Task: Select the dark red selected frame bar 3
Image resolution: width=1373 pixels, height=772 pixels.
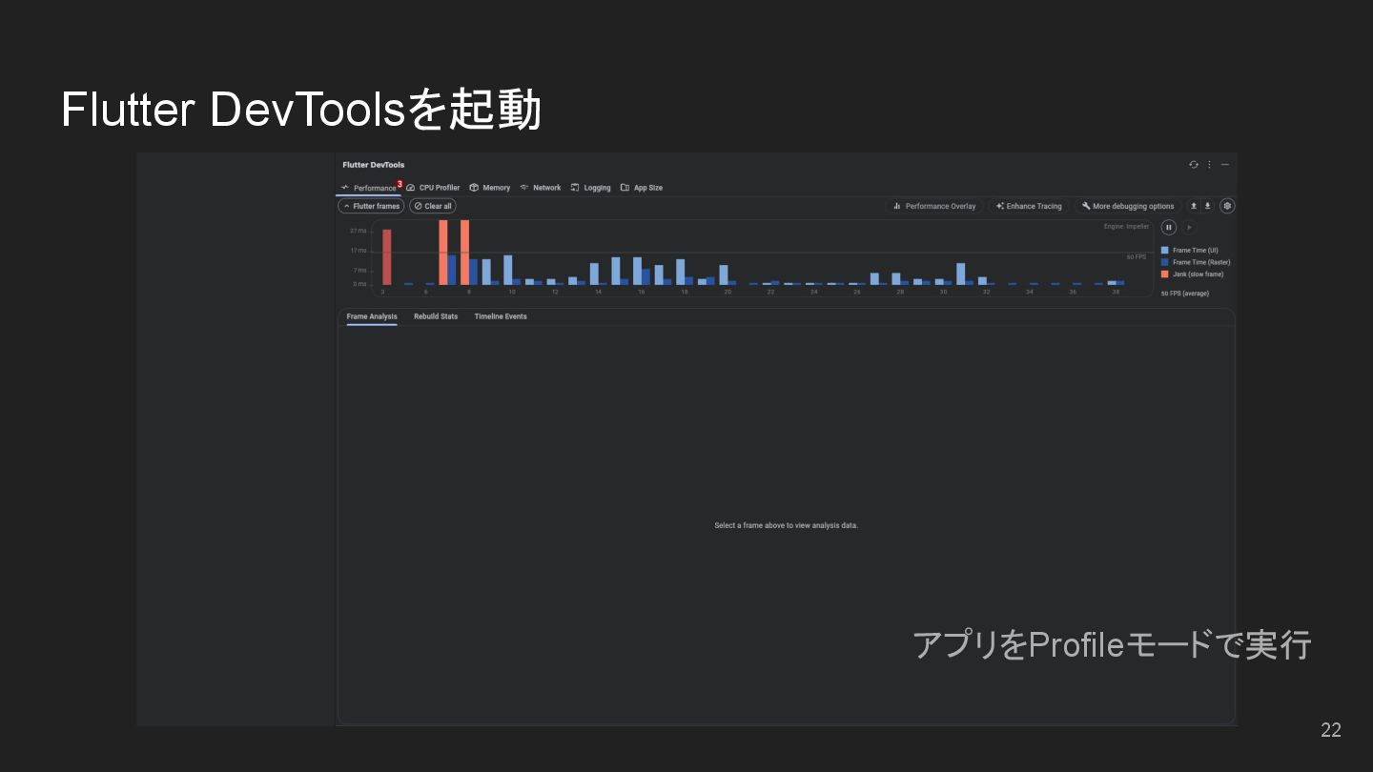Action: 386,257
